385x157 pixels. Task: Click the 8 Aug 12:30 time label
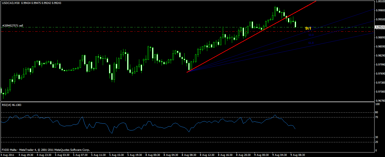[x=207, y=155]
